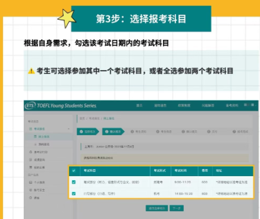This screenshot has width=260, height=219.
Task: Open 首页 in the top navigation
Action: (x=139, y=105)
